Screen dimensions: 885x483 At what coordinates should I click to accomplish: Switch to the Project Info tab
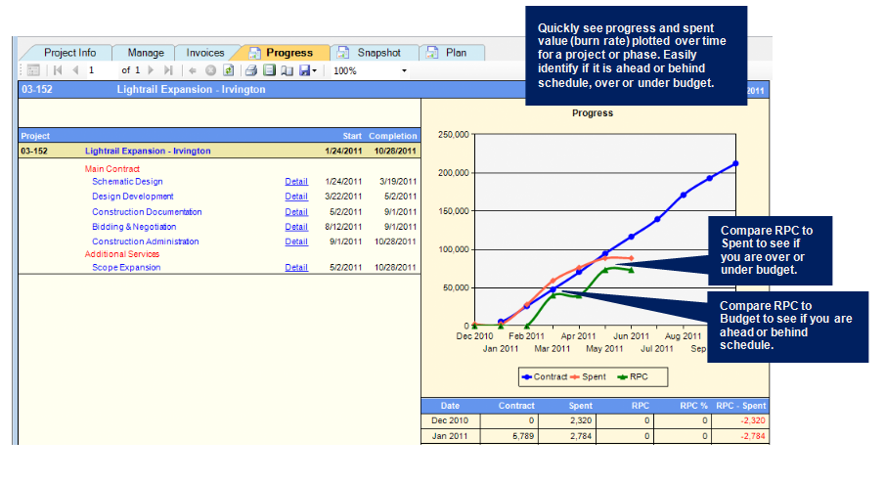point(68,53)
